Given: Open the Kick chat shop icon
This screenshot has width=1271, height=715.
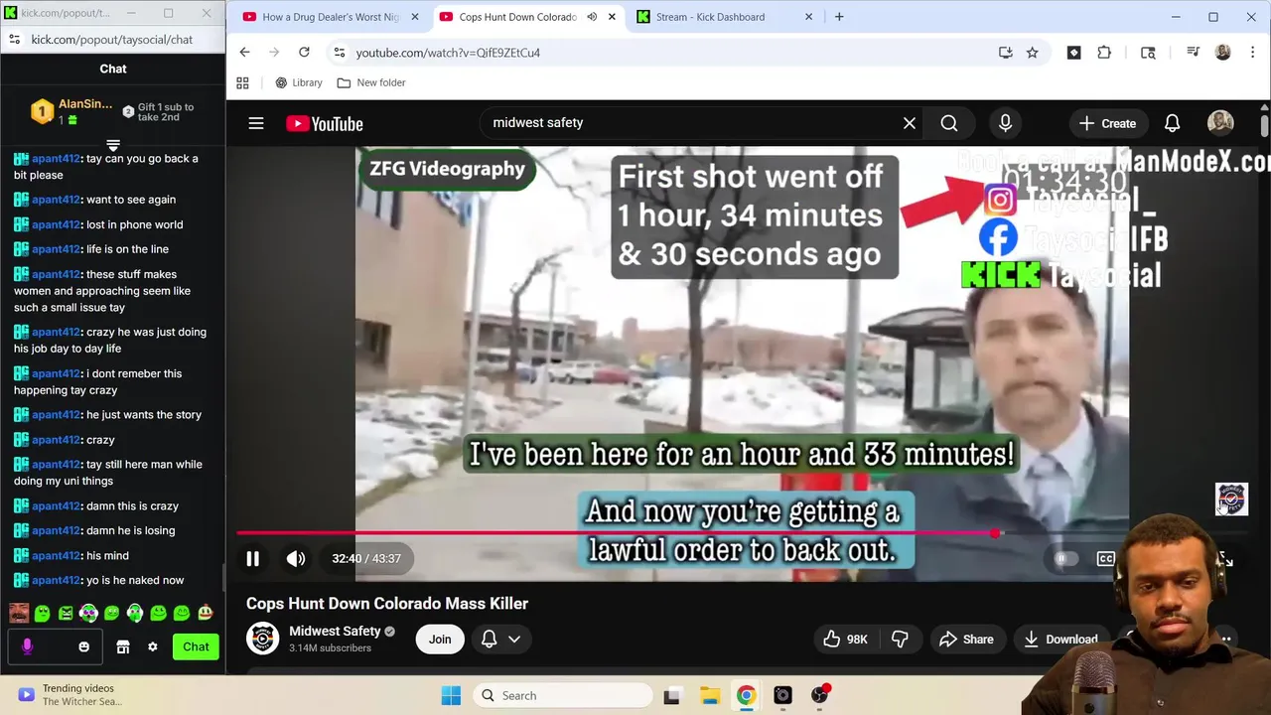Looking at the screenshot, I should tap(123, 646).
